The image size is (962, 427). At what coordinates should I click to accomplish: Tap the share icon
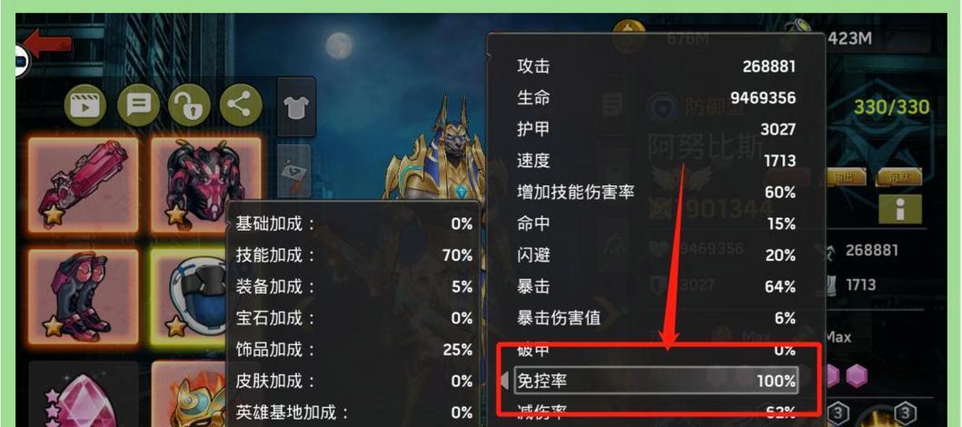(x=241, y=105)
